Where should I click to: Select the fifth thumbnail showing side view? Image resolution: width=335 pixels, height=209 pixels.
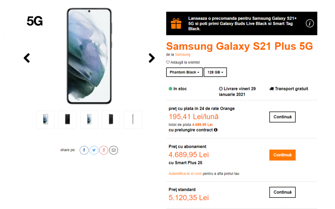pyautogui.click(x=133, y=120)
